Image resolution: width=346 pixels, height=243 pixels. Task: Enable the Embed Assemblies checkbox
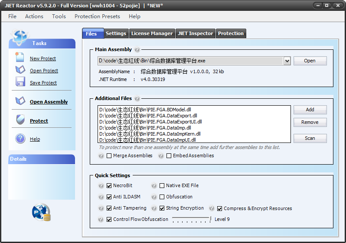point(169,156)
